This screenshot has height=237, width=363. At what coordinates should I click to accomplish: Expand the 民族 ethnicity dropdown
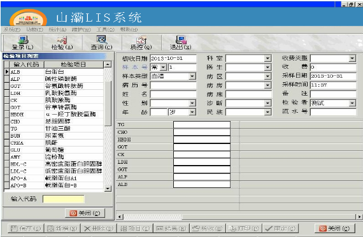[267, 112]
